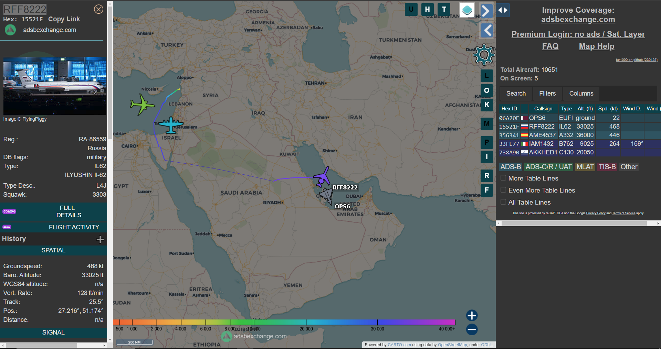The width and height of the screenshot is (661, 349).
Task: Open FLIGHT ACTIVITY beta section
Action: (x=53, y=227)
